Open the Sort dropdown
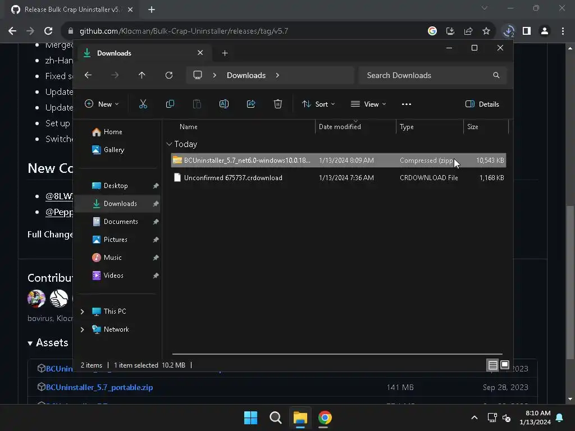The height and width of the screenshot is (431, 575). pos(318,104)
